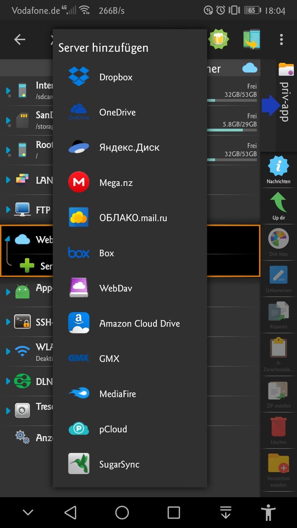Screen dimensions: 297x528
Task: Tap the accessibility figure icon
Action: pyautogui.click(x=268, y=512)
